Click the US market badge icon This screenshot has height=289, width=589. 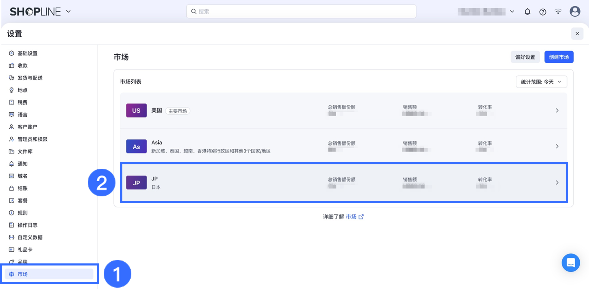(x=136, y=111)
